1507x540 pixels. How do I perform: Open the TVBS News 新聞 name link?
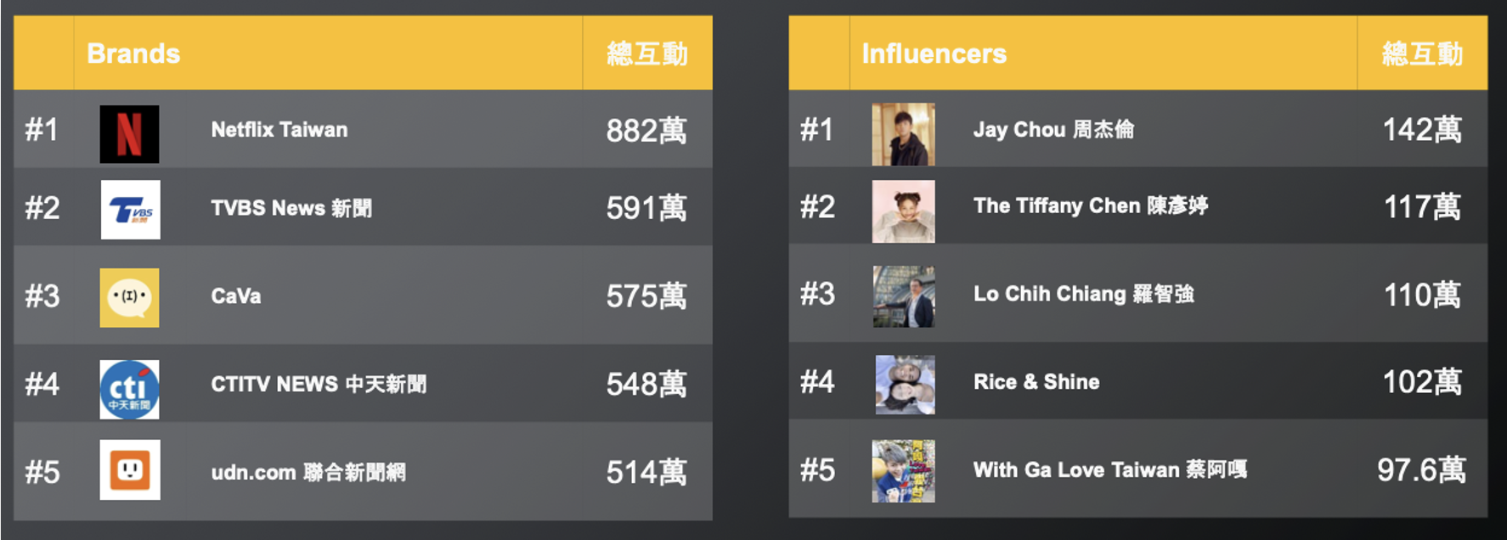291,208
